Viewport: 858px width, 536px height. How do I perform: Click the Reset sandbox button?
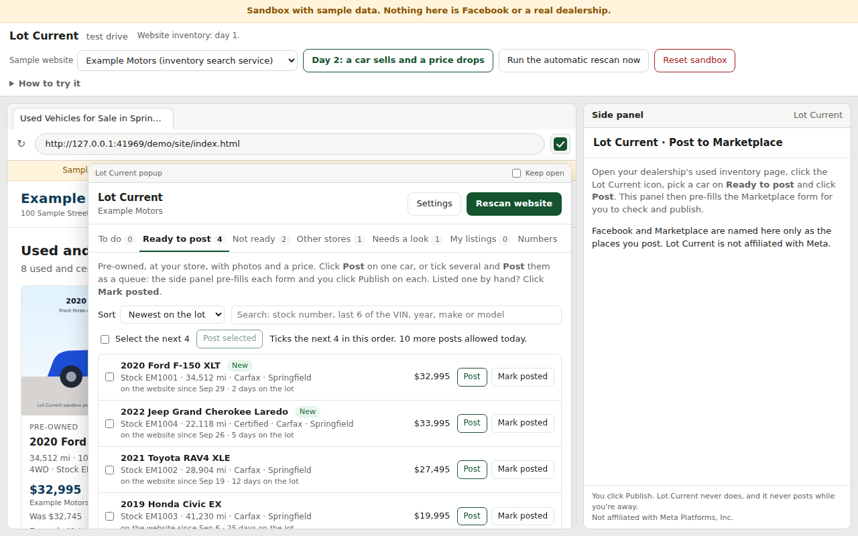pos(694,60)
